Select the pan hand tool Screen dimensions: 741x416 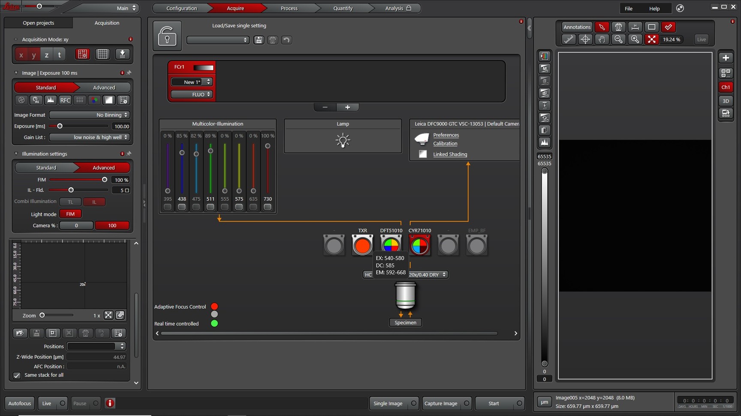pos(602,39)
